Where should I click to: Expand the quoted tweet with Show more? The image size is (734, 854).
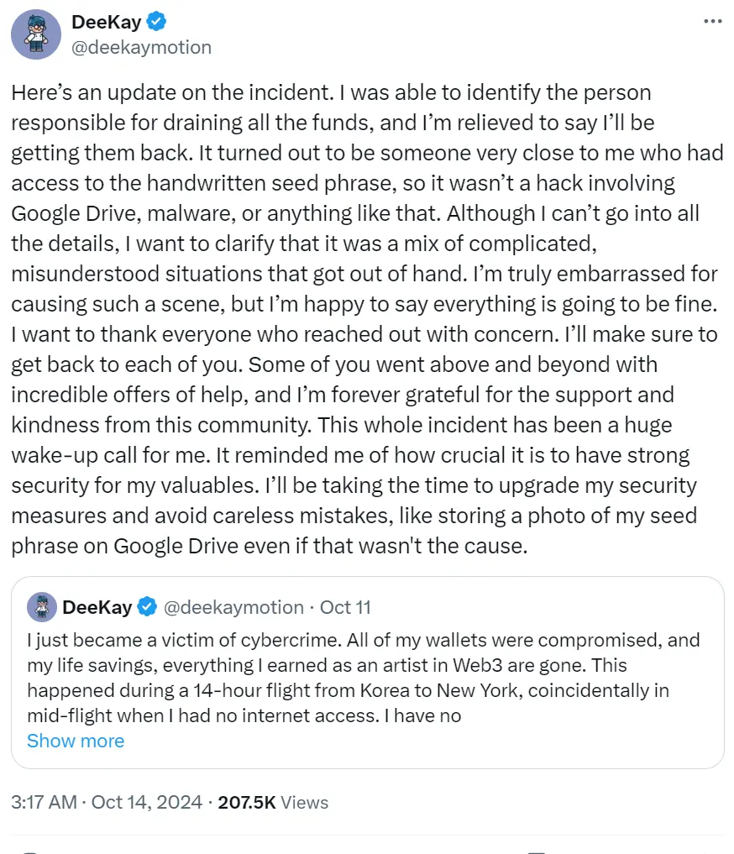click(76, 741)
